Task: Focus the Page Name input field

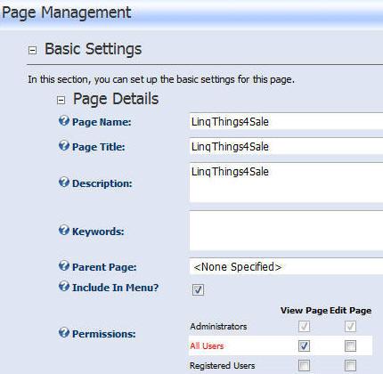Action: click(286, 121)
